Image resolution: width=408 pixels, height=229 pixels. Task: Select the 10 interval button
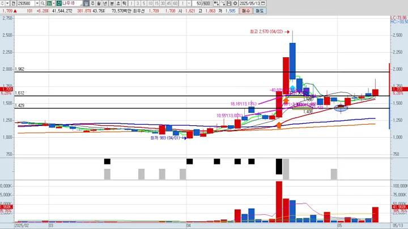[x=150, y=3]
